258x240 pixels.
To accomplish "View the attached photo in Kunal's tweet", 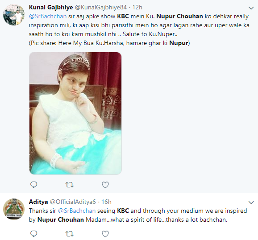I will (x=75, y=113).
